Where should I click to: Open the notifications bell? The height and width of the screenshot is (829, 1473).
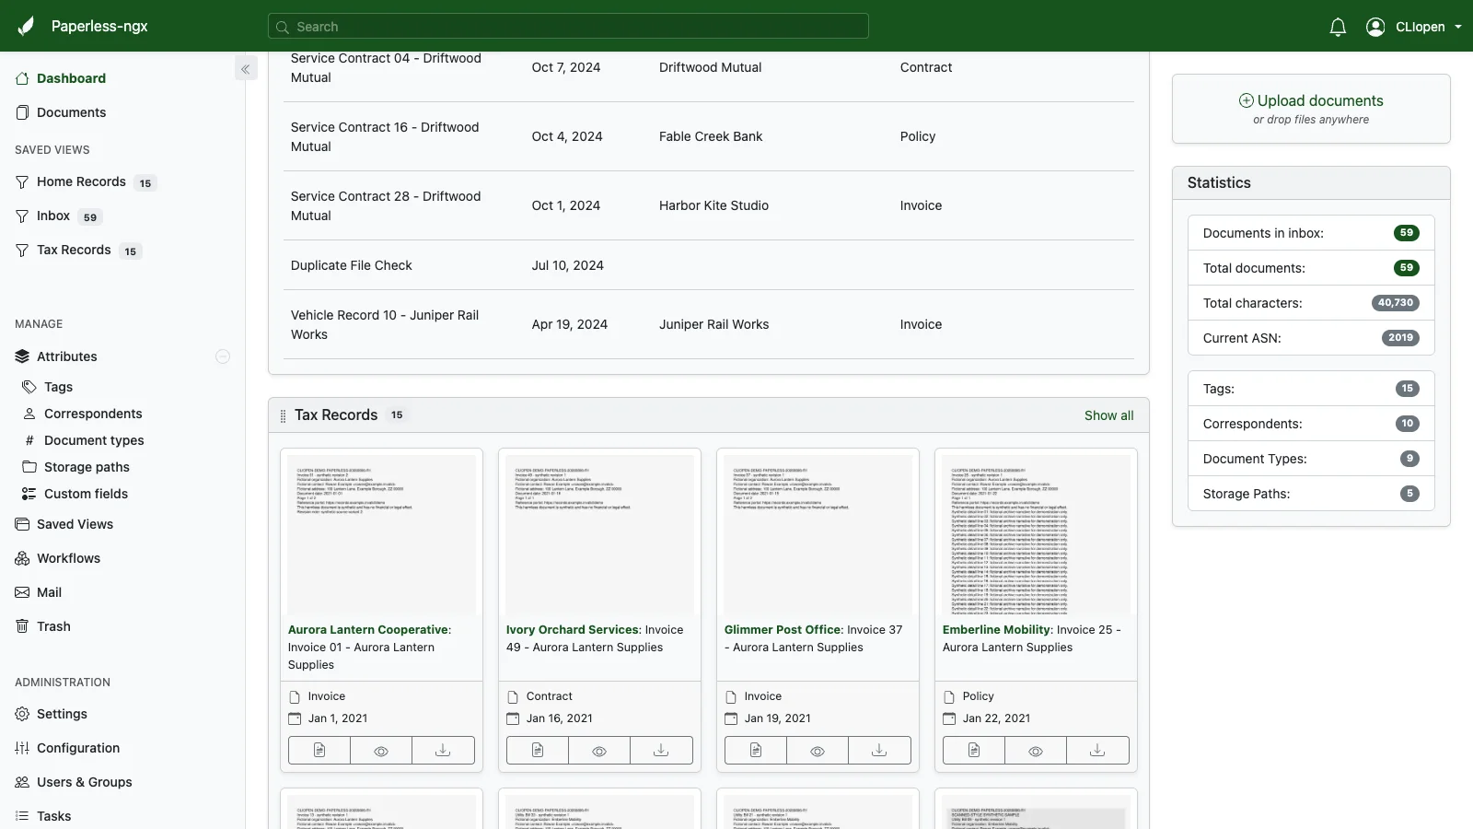pyautogui.click(x=1338, y=27)
